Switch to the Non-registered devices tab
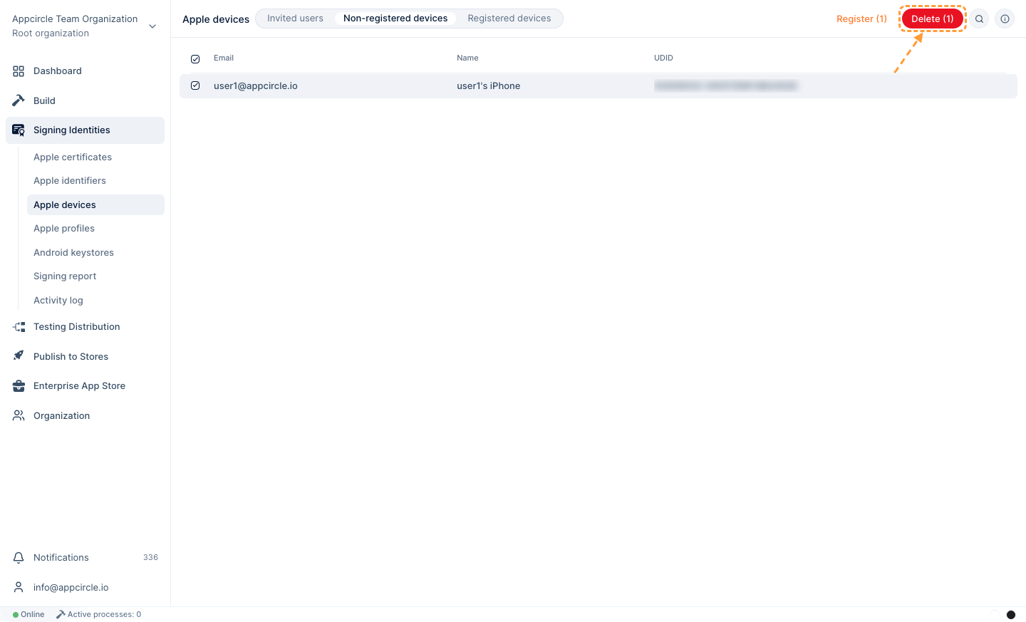The height and width of the screenshot is (622, 1026). click(x=395, y=19)
